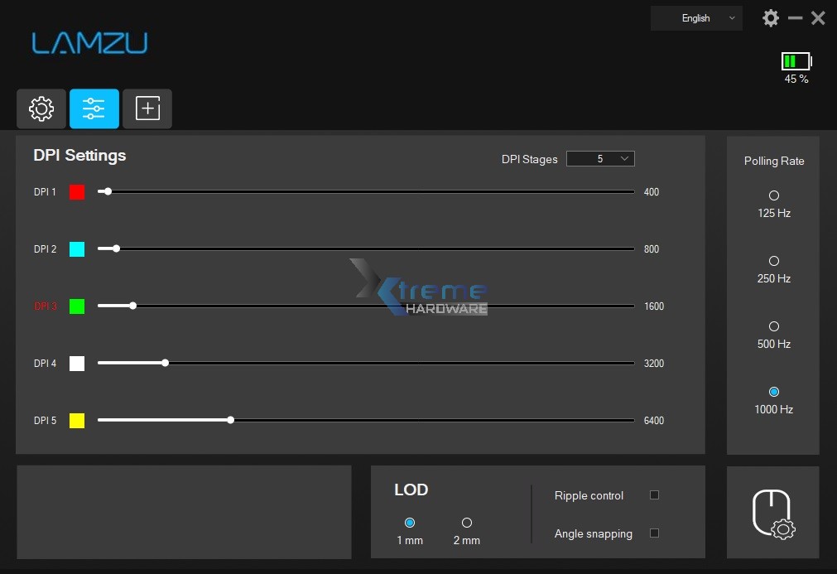Enable Ripple control
837x574 pixels.
(x=654, y=495)
